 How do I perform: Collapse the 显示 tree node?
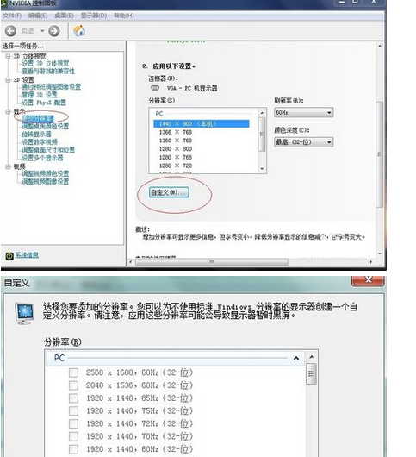click(x=8, y=111)
